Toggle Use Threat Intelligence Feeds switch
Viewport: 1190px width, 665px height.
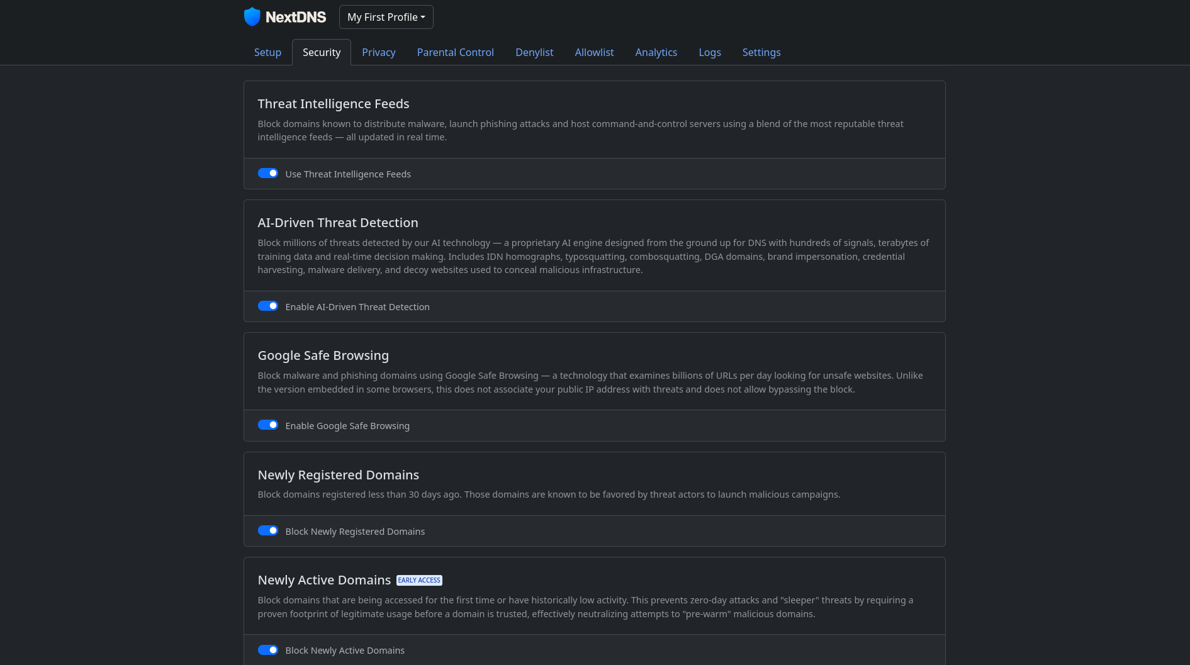[268, 174]
